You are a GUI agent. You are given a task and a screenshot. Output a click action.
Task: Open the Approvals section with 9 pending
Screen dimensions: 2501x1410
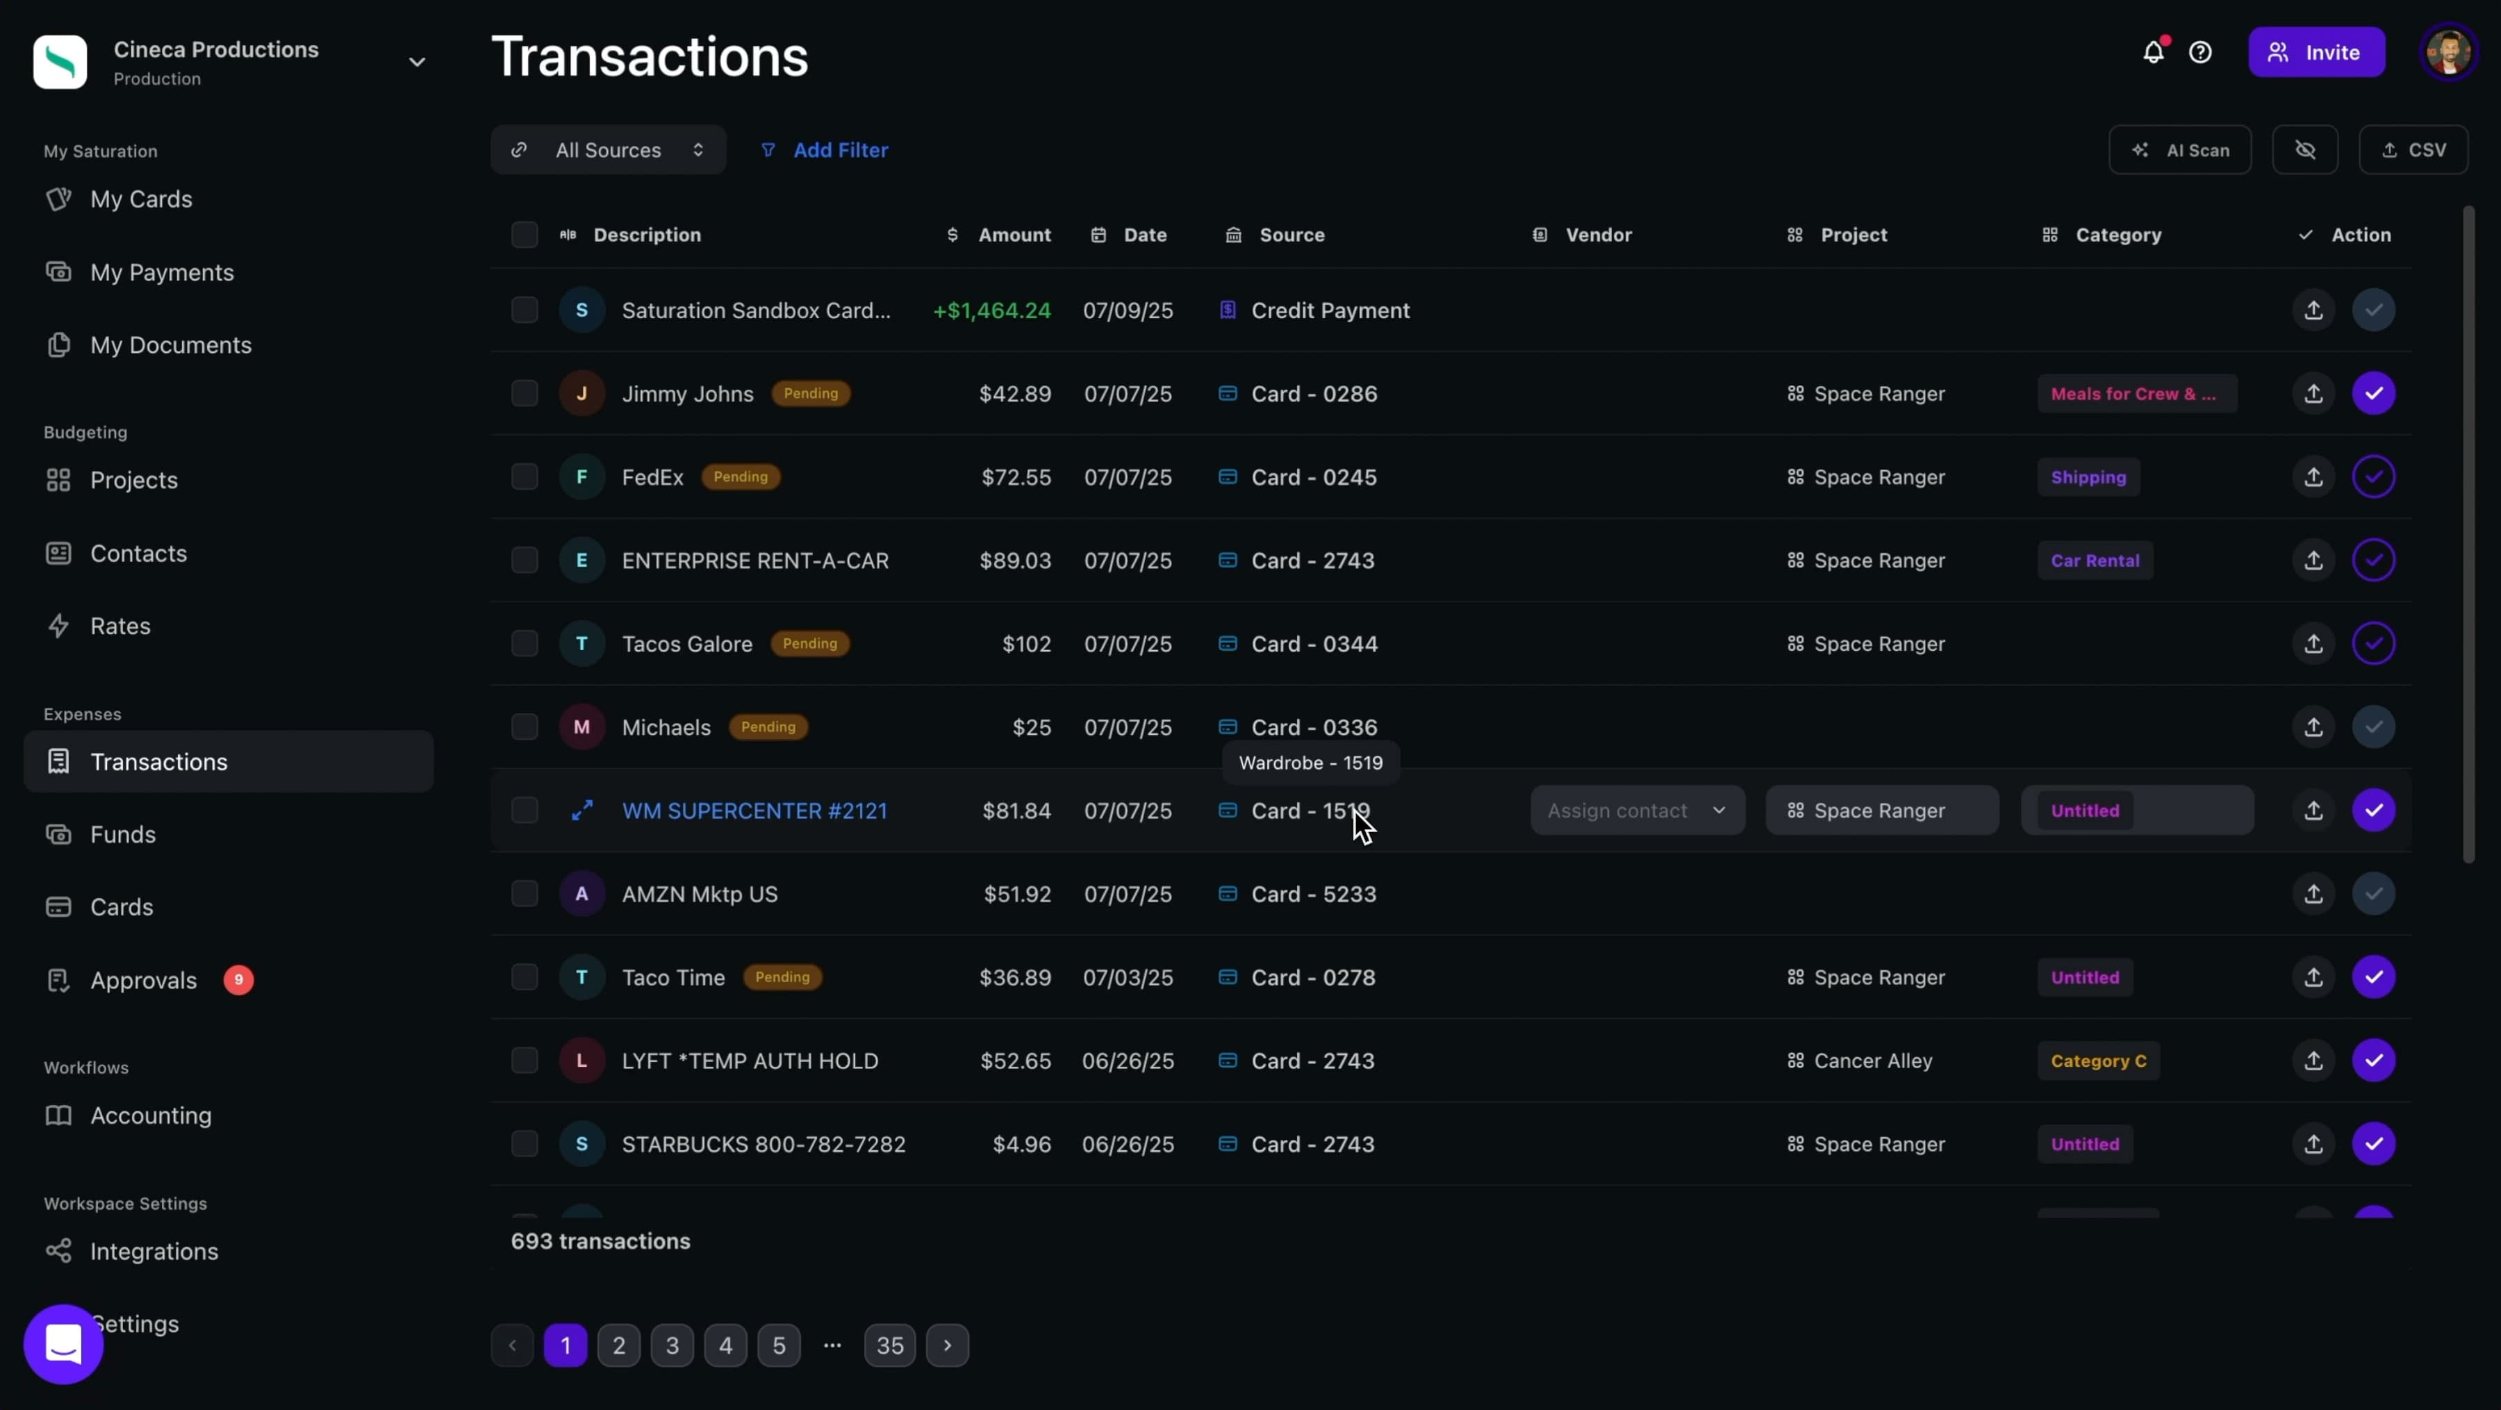click(x=144, y=980)
